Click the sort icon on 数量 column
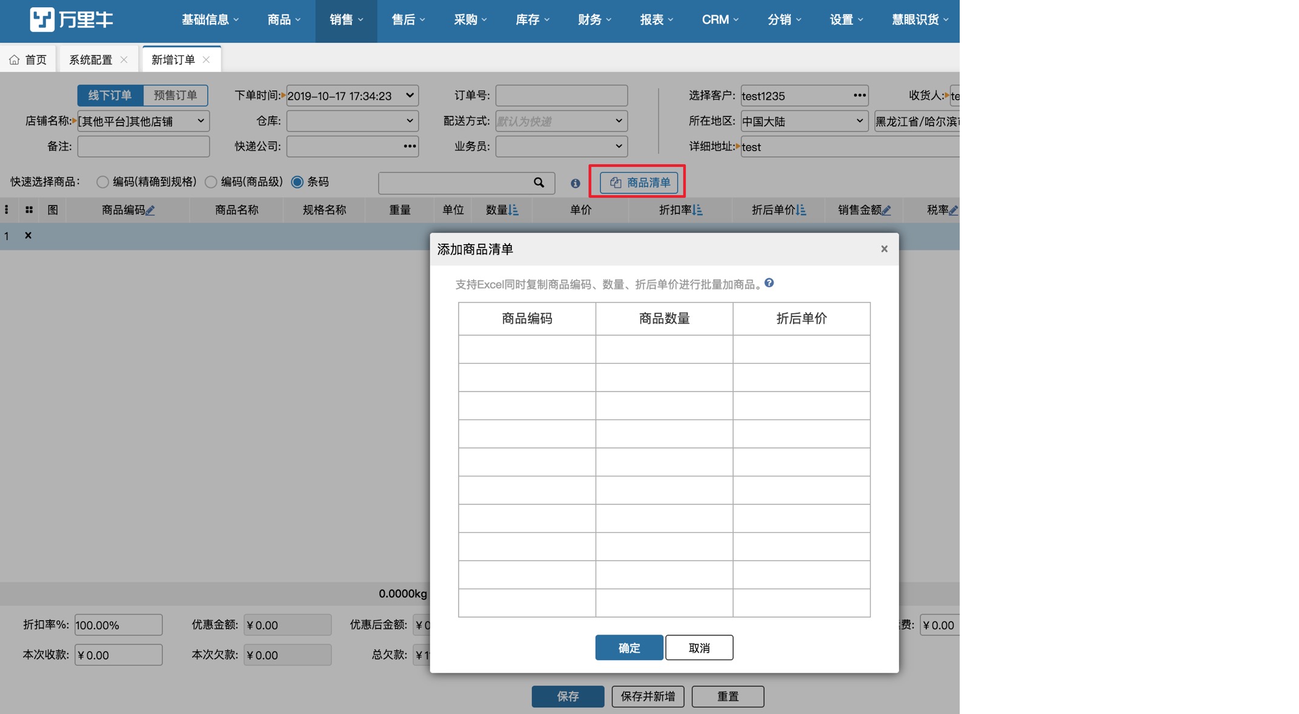Viewport: 1299px width, 714px height. 514,210
